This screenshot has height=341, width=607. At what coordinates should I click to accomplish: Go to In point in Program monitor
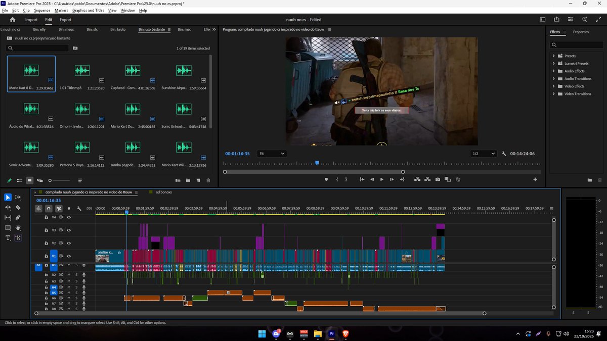pos(362,179)
